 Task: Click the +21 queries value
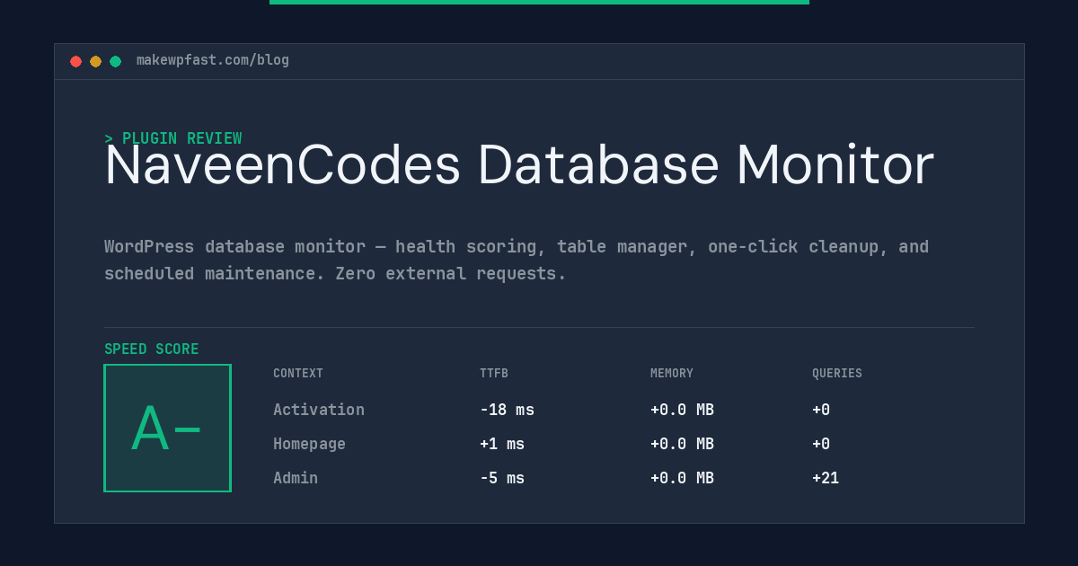pyautogui.click(x=826, y=478)
